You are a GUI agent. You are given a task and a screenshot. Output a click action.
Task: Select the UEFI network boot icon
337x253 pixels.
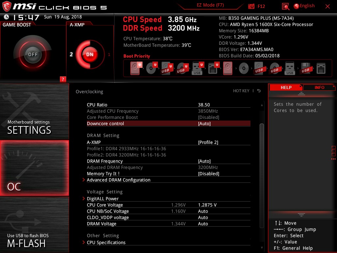[x=213, y=69]
